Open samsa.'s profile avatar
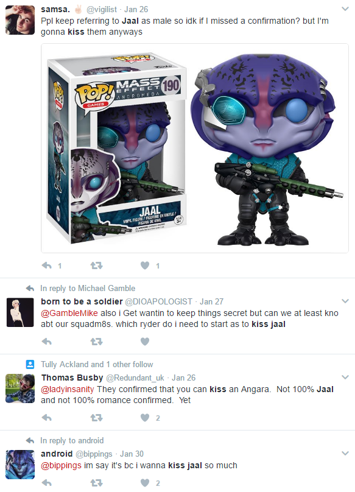This screenshot has height=492, width=355. pos(19,19)
